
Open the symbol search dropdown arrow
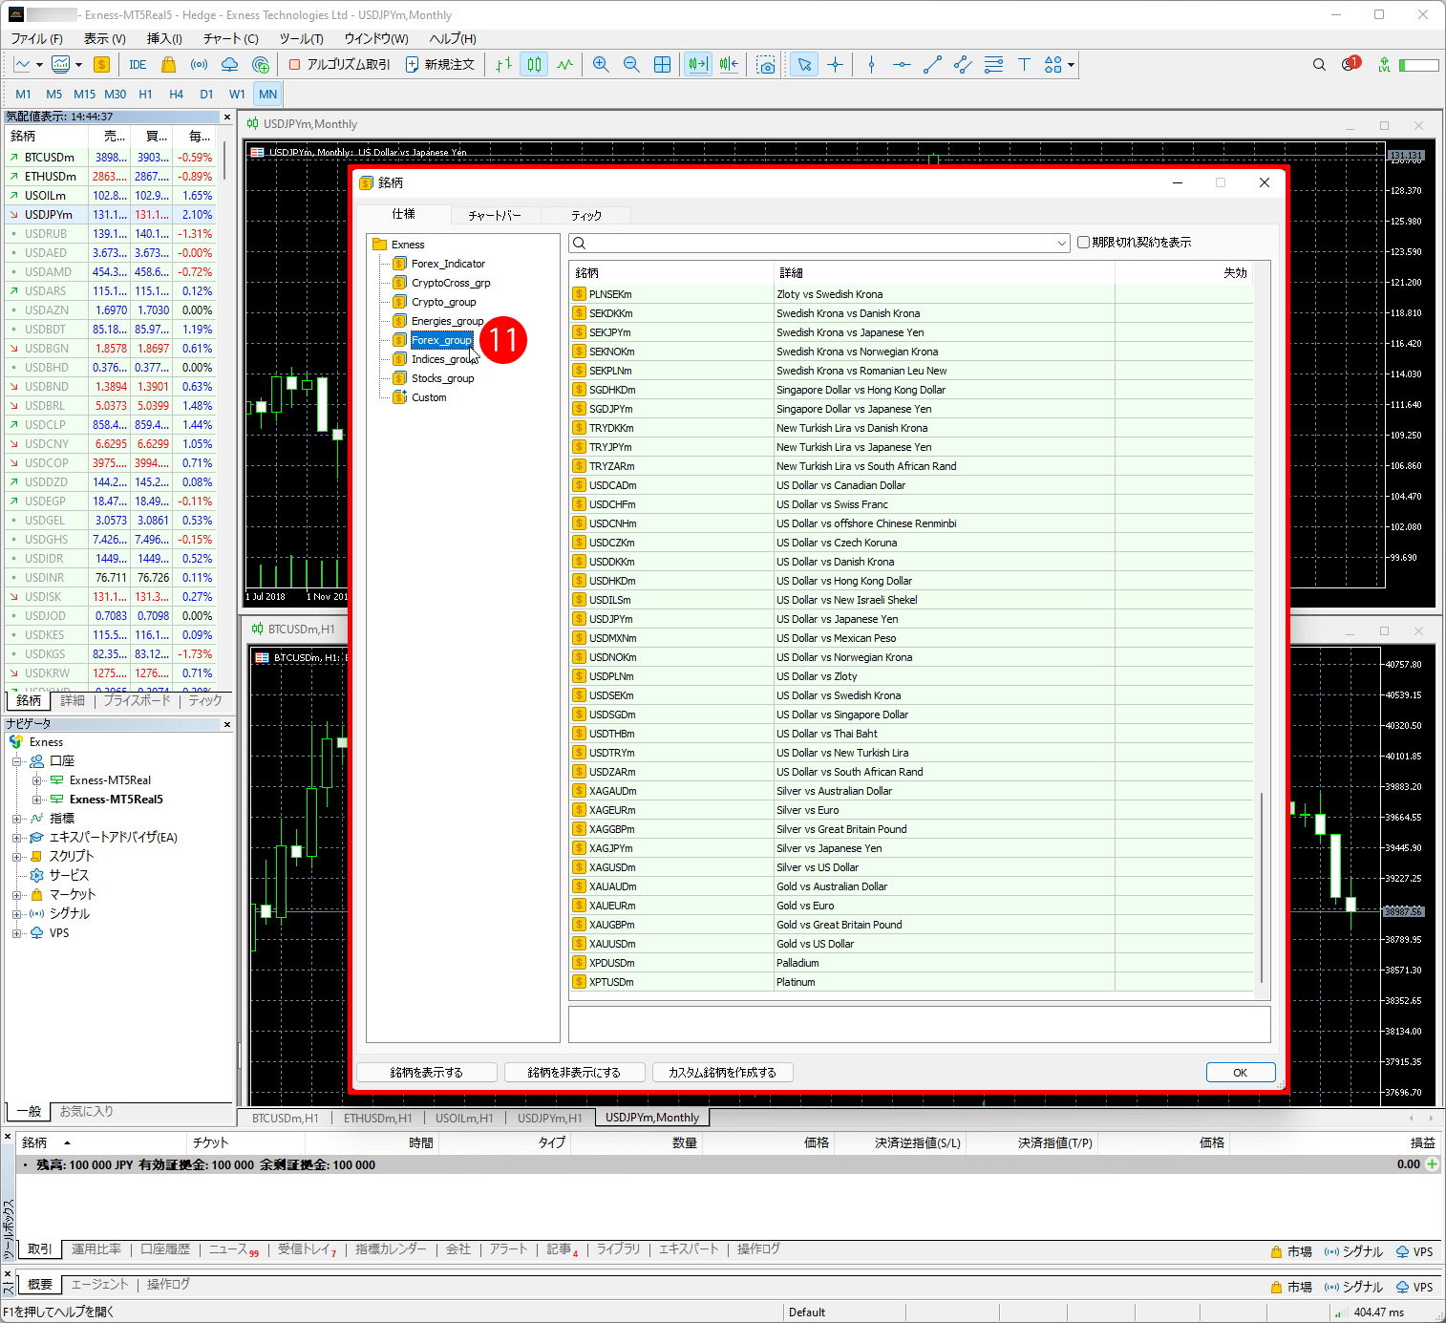(x=1061, y=244)
